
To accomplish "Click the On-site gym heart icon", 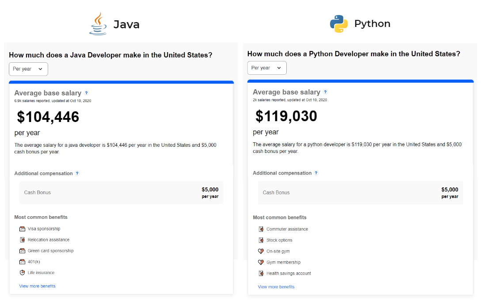I will click(x=261, y=251).
